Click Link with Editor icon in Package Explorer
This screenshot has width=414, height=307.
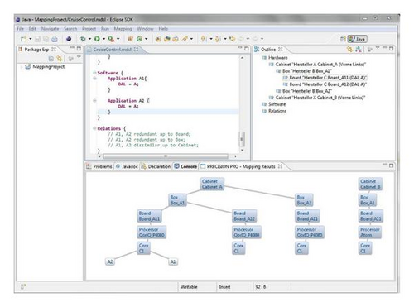point(59,59)
